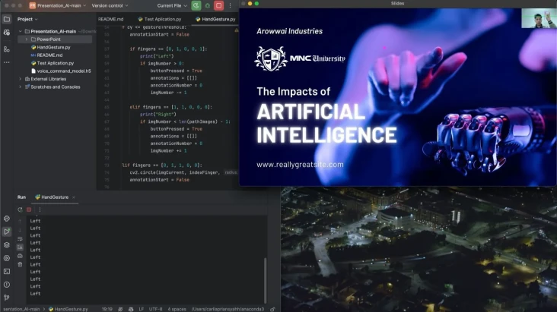Rerun HandGesture from the Run panel toolbar
Screen dimensions: 557x312
[x=20, y=210]
